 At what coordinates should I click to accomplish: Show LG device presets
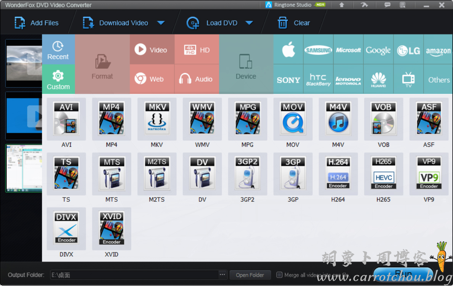(408, 49)
